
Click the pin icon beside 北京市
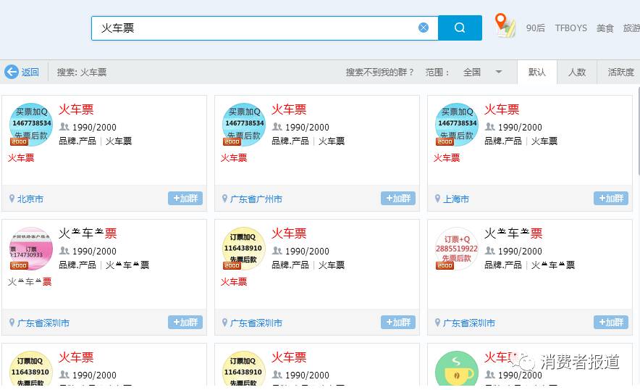12,199
